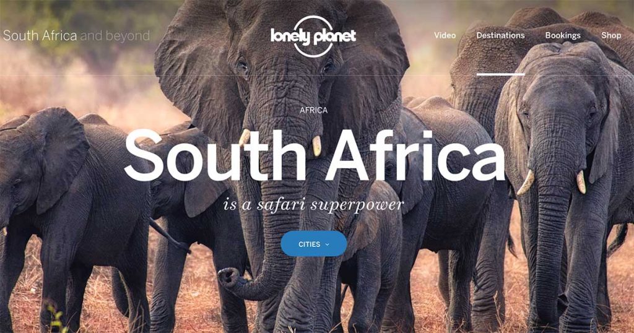Click the "is a safari superpower" tagline
Image resolution: width=634 pixels, height=333 pixels.
click(x=314, y=204)
